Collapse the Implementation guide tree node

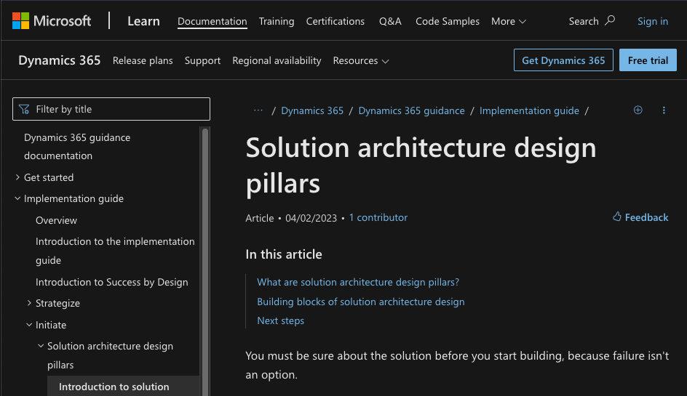tap(17, 198)
